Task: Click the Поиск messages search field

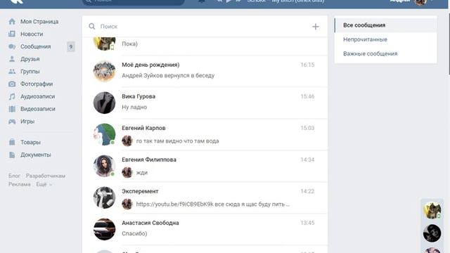Action: coord(204,27)
